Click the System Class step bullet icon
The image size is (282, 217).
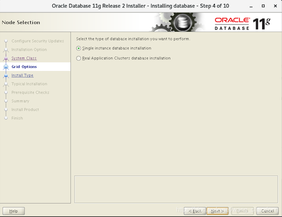tap(6, 59)
